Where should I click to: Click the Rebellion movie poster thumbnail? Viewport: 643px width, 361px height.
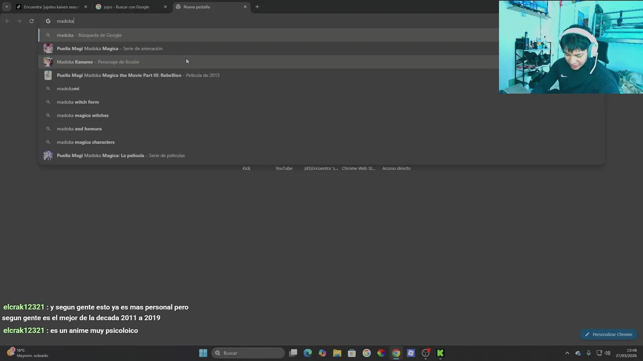click(x=48, y=75)
